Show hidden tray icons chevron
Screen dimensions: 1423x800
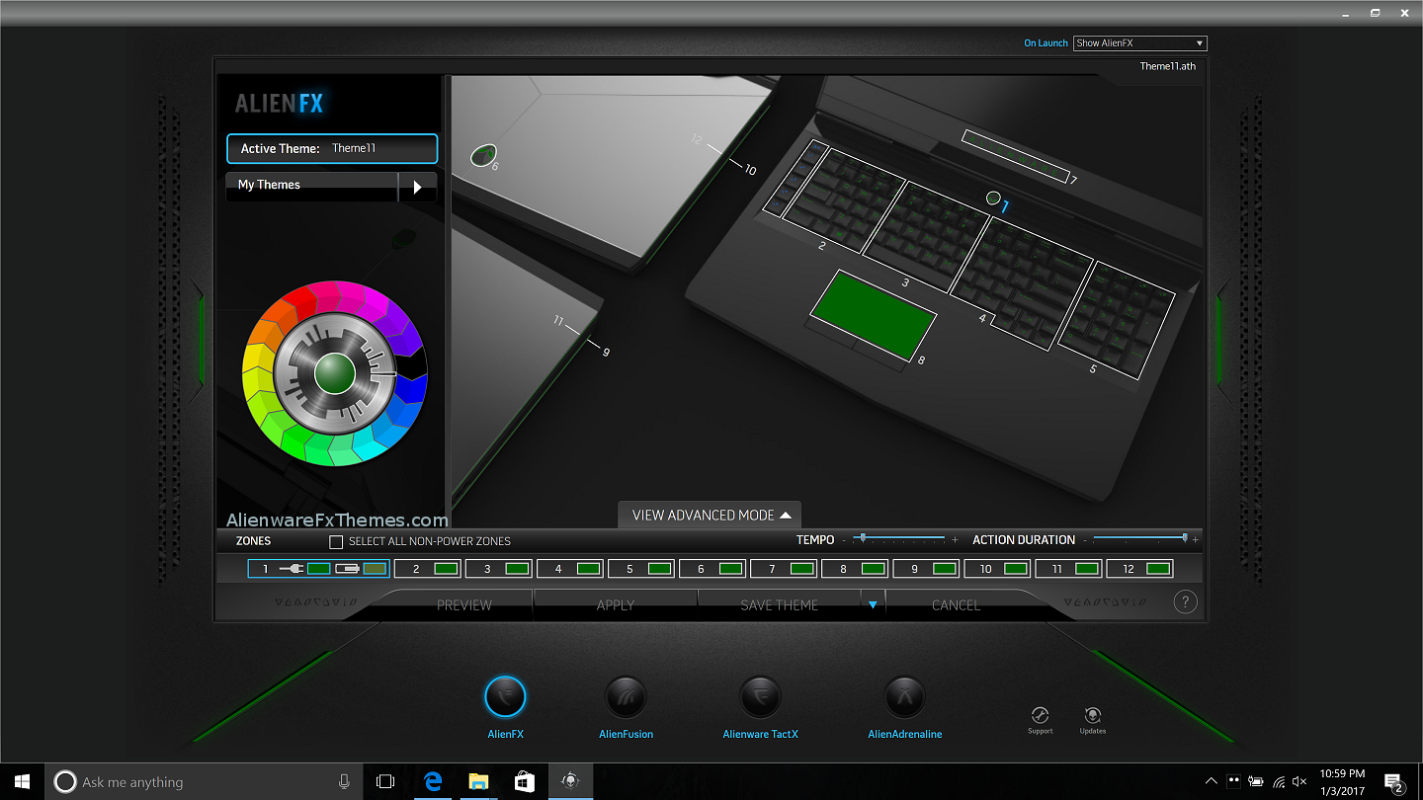point(1211,781)
